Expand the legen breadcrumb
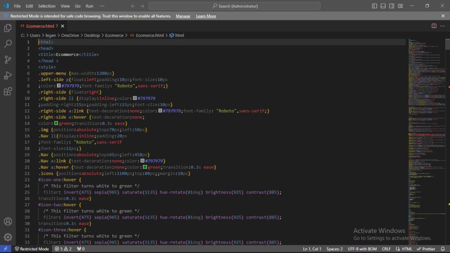Screen dimensions: 450x253 50,35
